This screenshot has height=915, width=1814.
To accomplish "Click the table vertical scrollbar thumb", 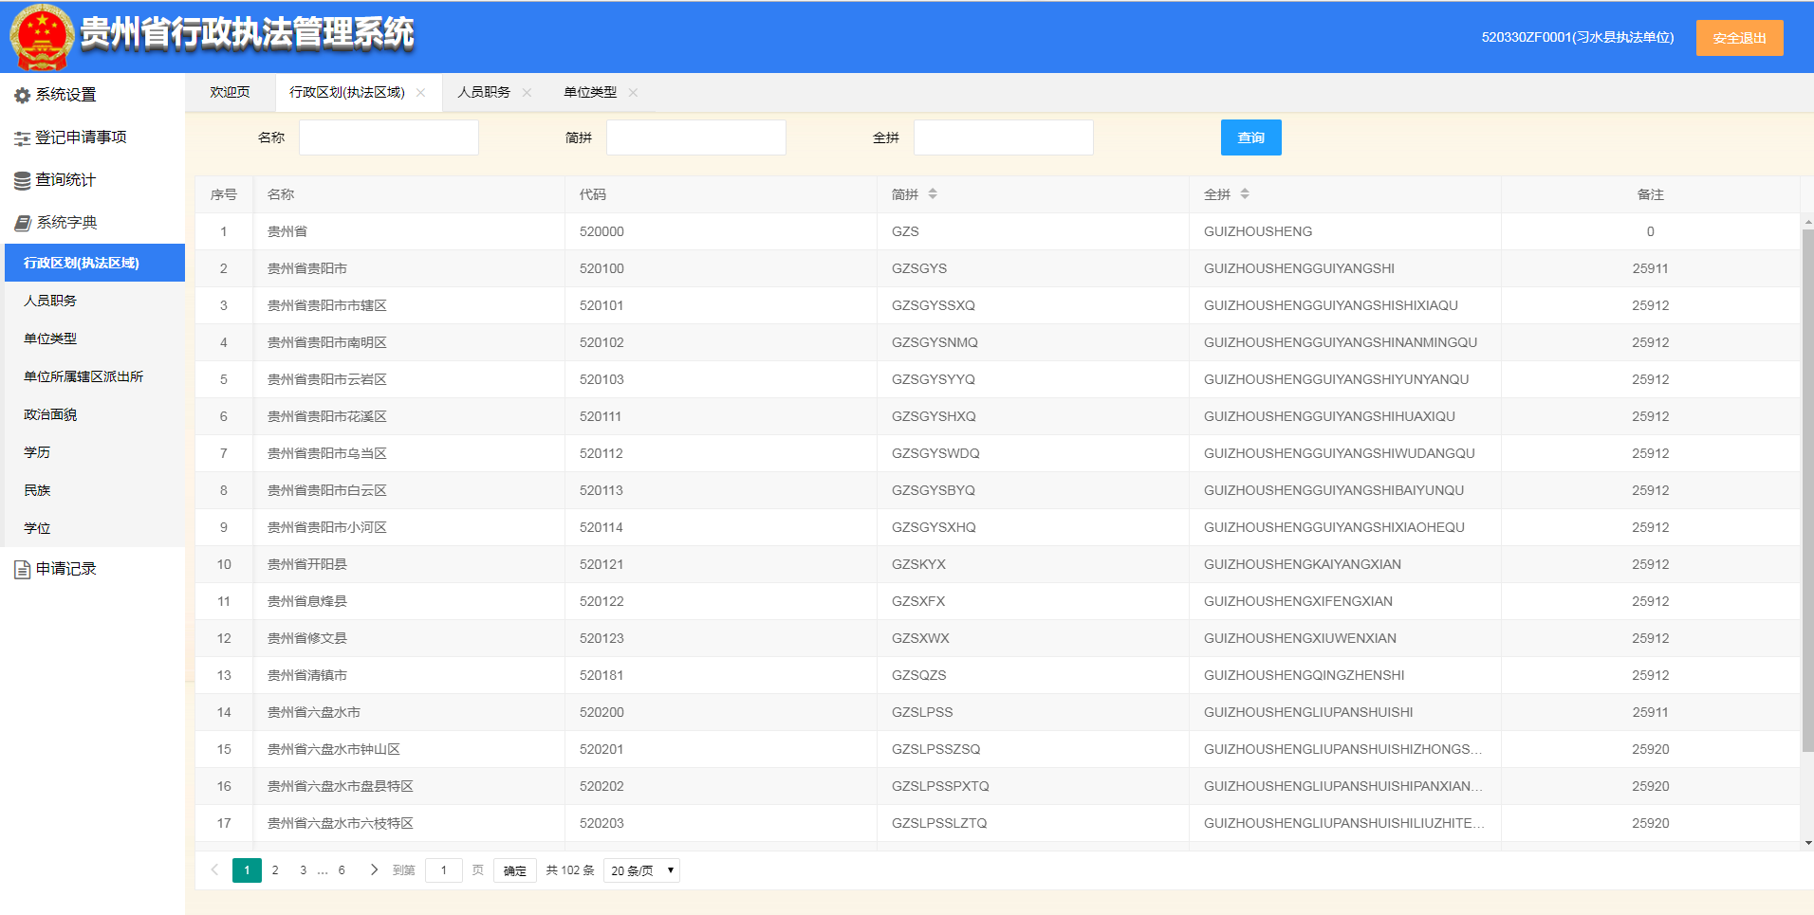I will click(x=1807, y=490).
